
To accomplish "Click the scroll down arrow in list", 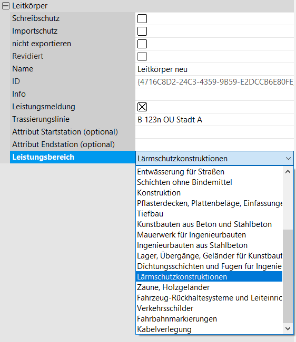I will 288,328.
